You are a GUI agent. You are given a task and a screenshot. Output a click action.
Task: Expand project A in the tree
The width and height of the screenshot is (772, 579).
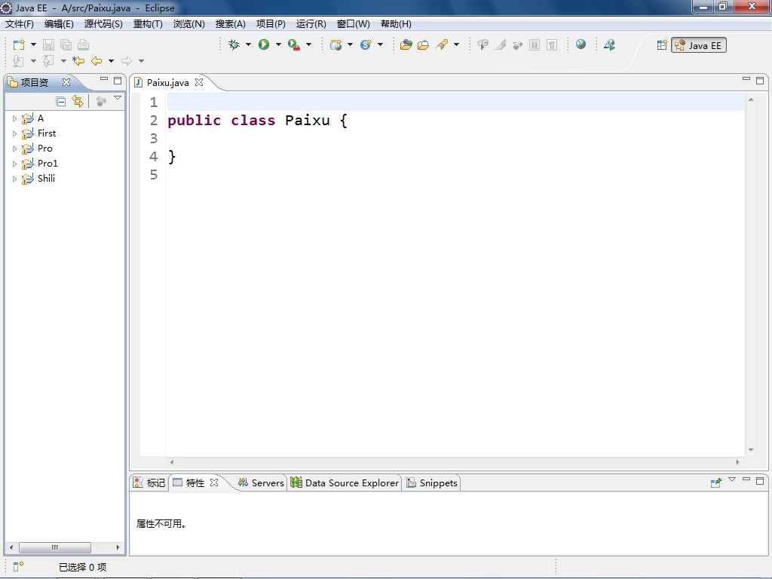[x=14, y=118]
